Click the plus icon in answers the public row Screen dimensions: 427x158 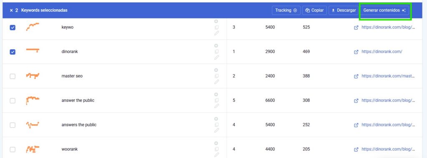pyautogui.click(x=216, y=119)
